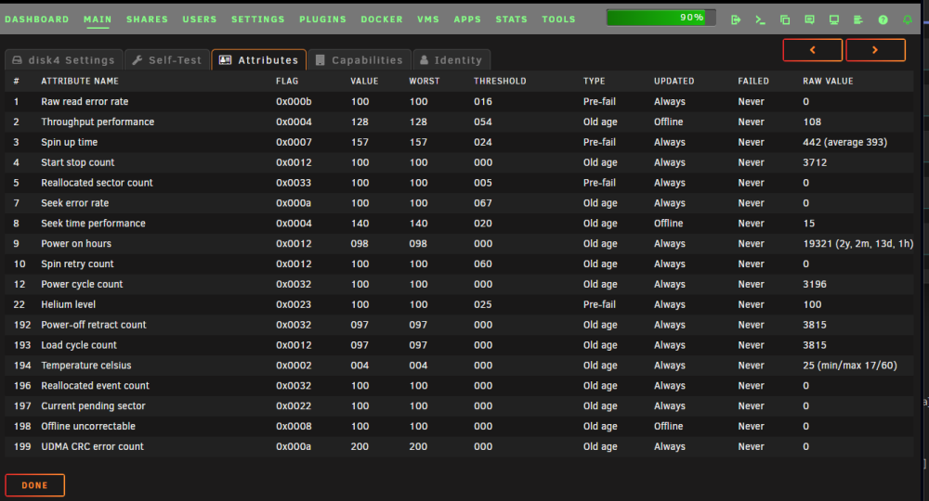The image size is (929, 501).
Task: Open the terminal icon in the top bar
Action: coord(760,19)
